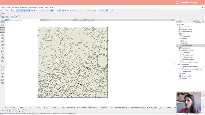Select the Line tool in the toolbox
The width and height of the screenshot is (205, 115).
coord(2,64)
